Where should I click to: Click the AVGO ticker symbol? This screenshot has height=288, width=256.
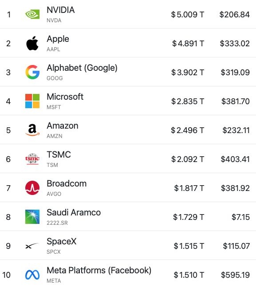click(54, 194)
